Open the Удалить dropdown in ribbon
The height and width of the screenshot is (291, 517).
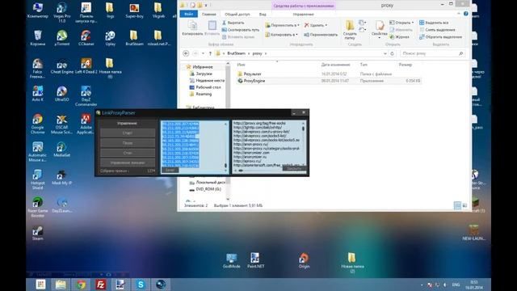tap(316, 25)
